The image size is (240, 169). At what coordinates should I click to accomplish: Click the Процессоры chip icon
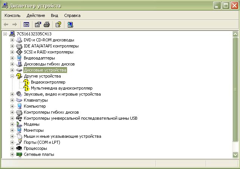pos(19,148)
